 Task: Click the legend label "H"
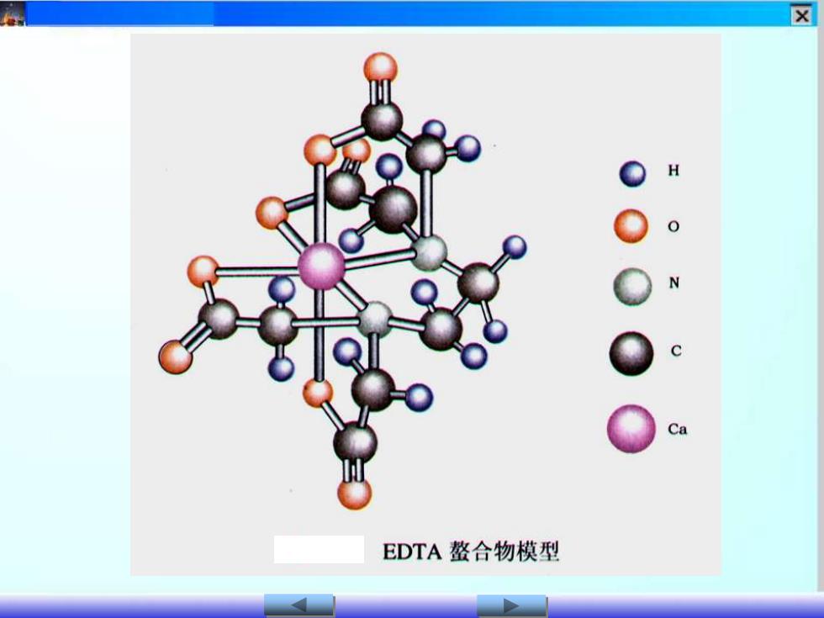tap(673, 170)
